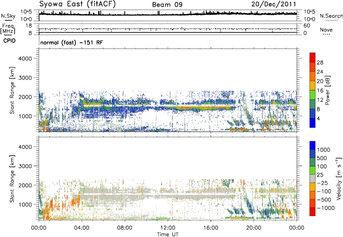The height and width of the screenshot is (237, 343).
Task: Click the "28" power colorbar value
Action: tap(320, 62)
